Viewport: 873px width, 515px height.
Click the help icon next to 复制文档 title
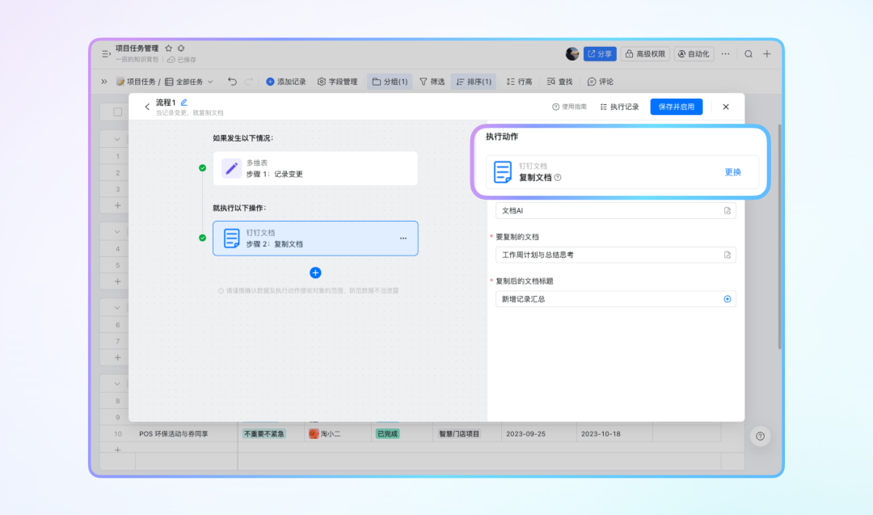pyautogui.click(x=558, y=178)
